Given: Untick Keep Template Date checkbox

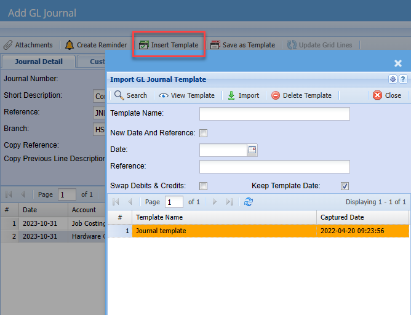Looking at the screenshot, I should click(x=345, y=186).
